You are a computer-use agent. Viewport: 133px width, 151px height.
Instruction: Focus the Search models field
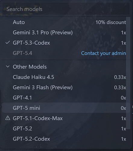tap(66, 9)
